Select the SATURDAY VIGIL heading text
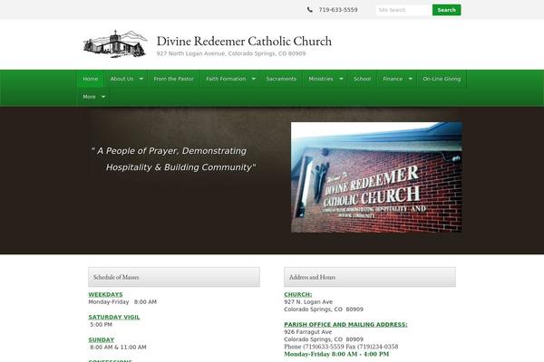Image resolution: width=544 pixels, height=362 pixels. (114, 317)
